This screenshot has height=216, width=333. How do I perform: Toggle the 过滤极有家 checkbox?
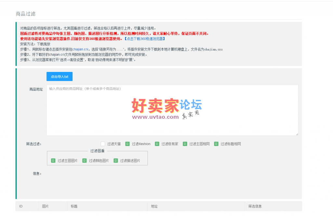click(157, 144)
